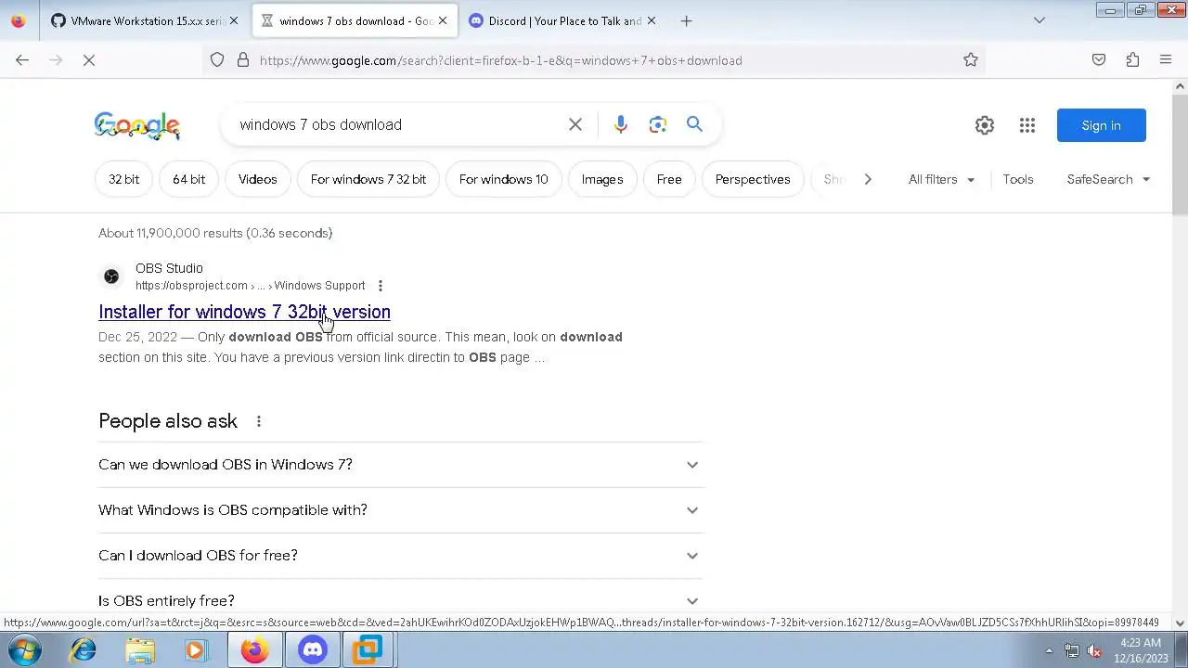The height and width of the screenshot is (668, 1188).
Task: Select the Perspectives filter chip
Action: coord(753,179)
